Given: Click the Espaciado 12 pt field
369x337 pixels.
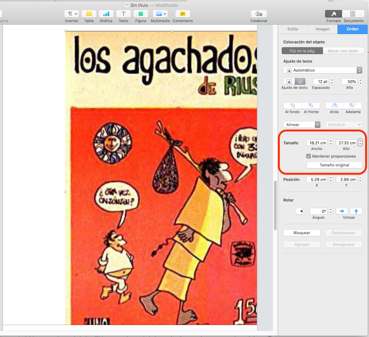Looking at the screenshot, I should pyautogui.click(x=320, y=82).
